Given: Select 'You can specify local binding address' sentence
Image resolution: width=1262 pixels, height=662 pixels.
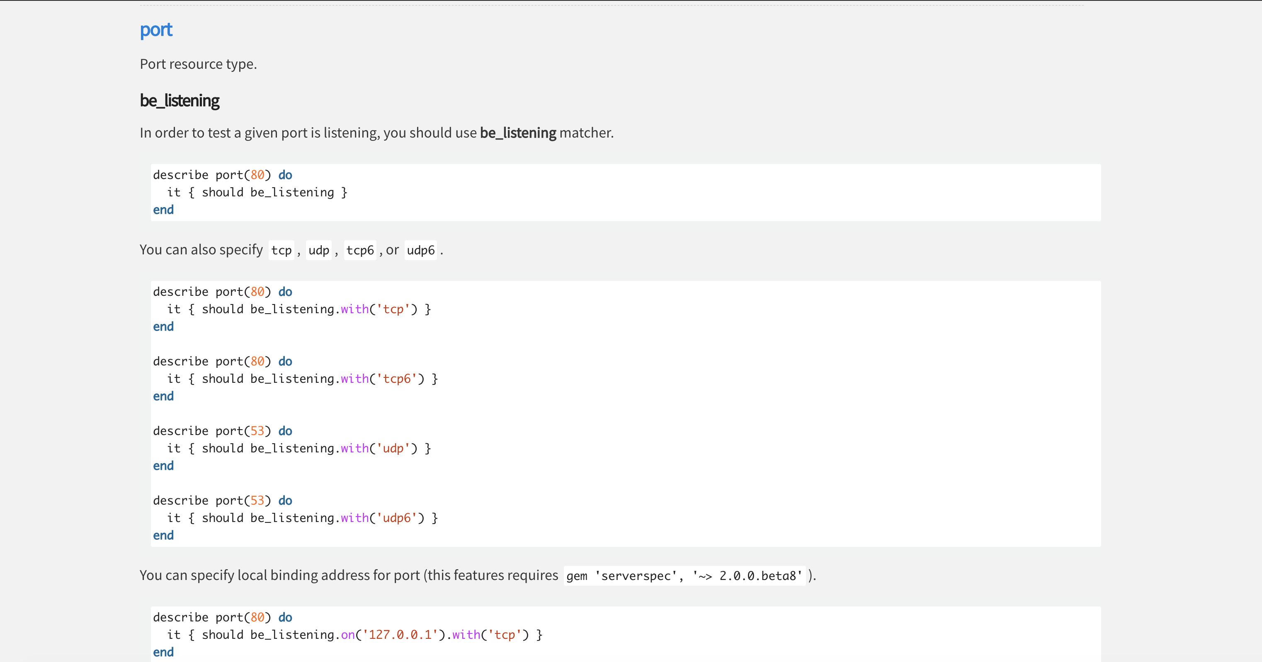Looking at the screenshot, I should click(x=478, y=575).
